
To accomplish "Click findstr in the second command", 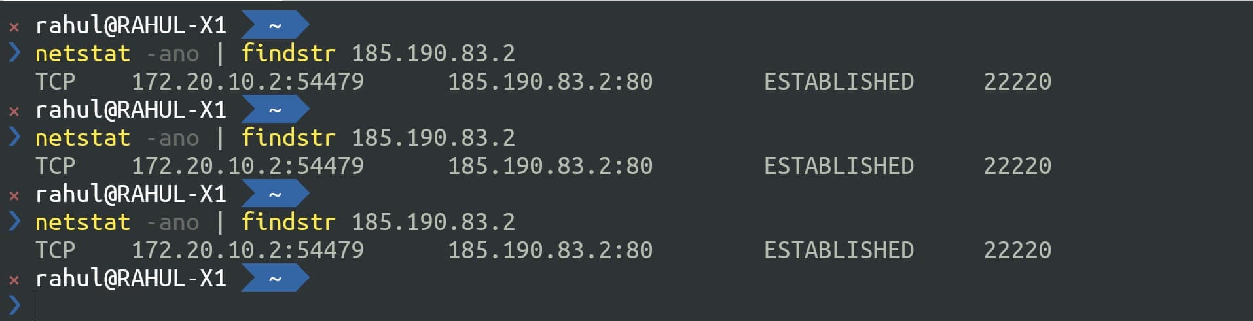I will (288, 138).
